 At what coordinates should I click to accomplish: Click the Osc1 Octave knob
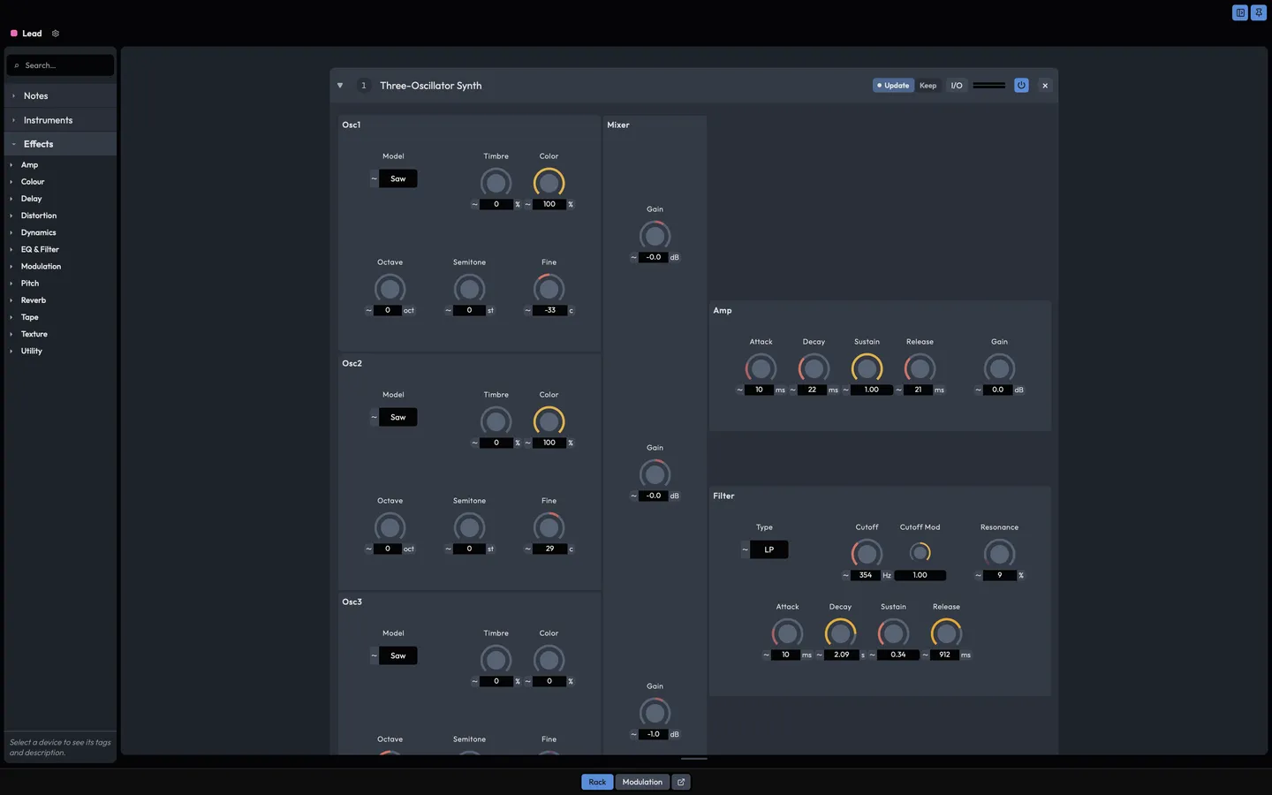pyautogui.click(x=390, y=289)
